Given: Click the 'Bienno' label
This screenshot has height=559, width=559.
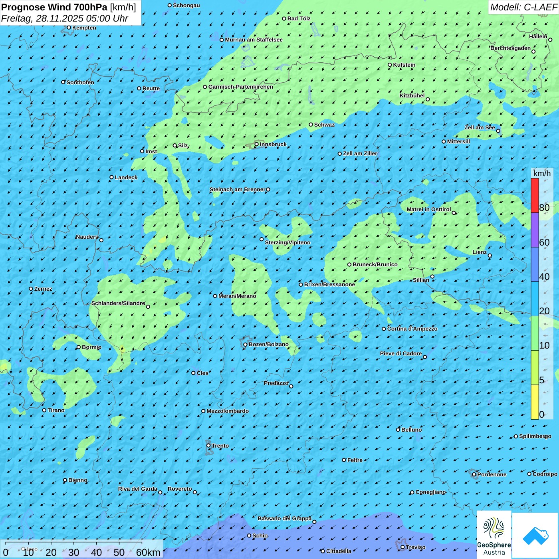Looking at the screenshot, I should point(77,480).
